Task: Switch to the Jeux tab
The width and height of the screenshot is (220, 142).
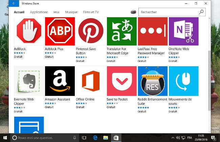Action: [56, 12]
